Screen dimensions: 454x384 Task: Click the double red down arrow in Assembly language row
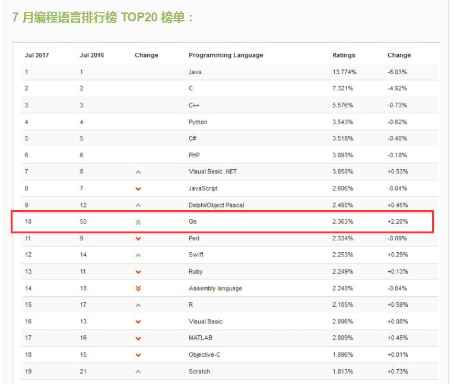[x=138, y=288]
